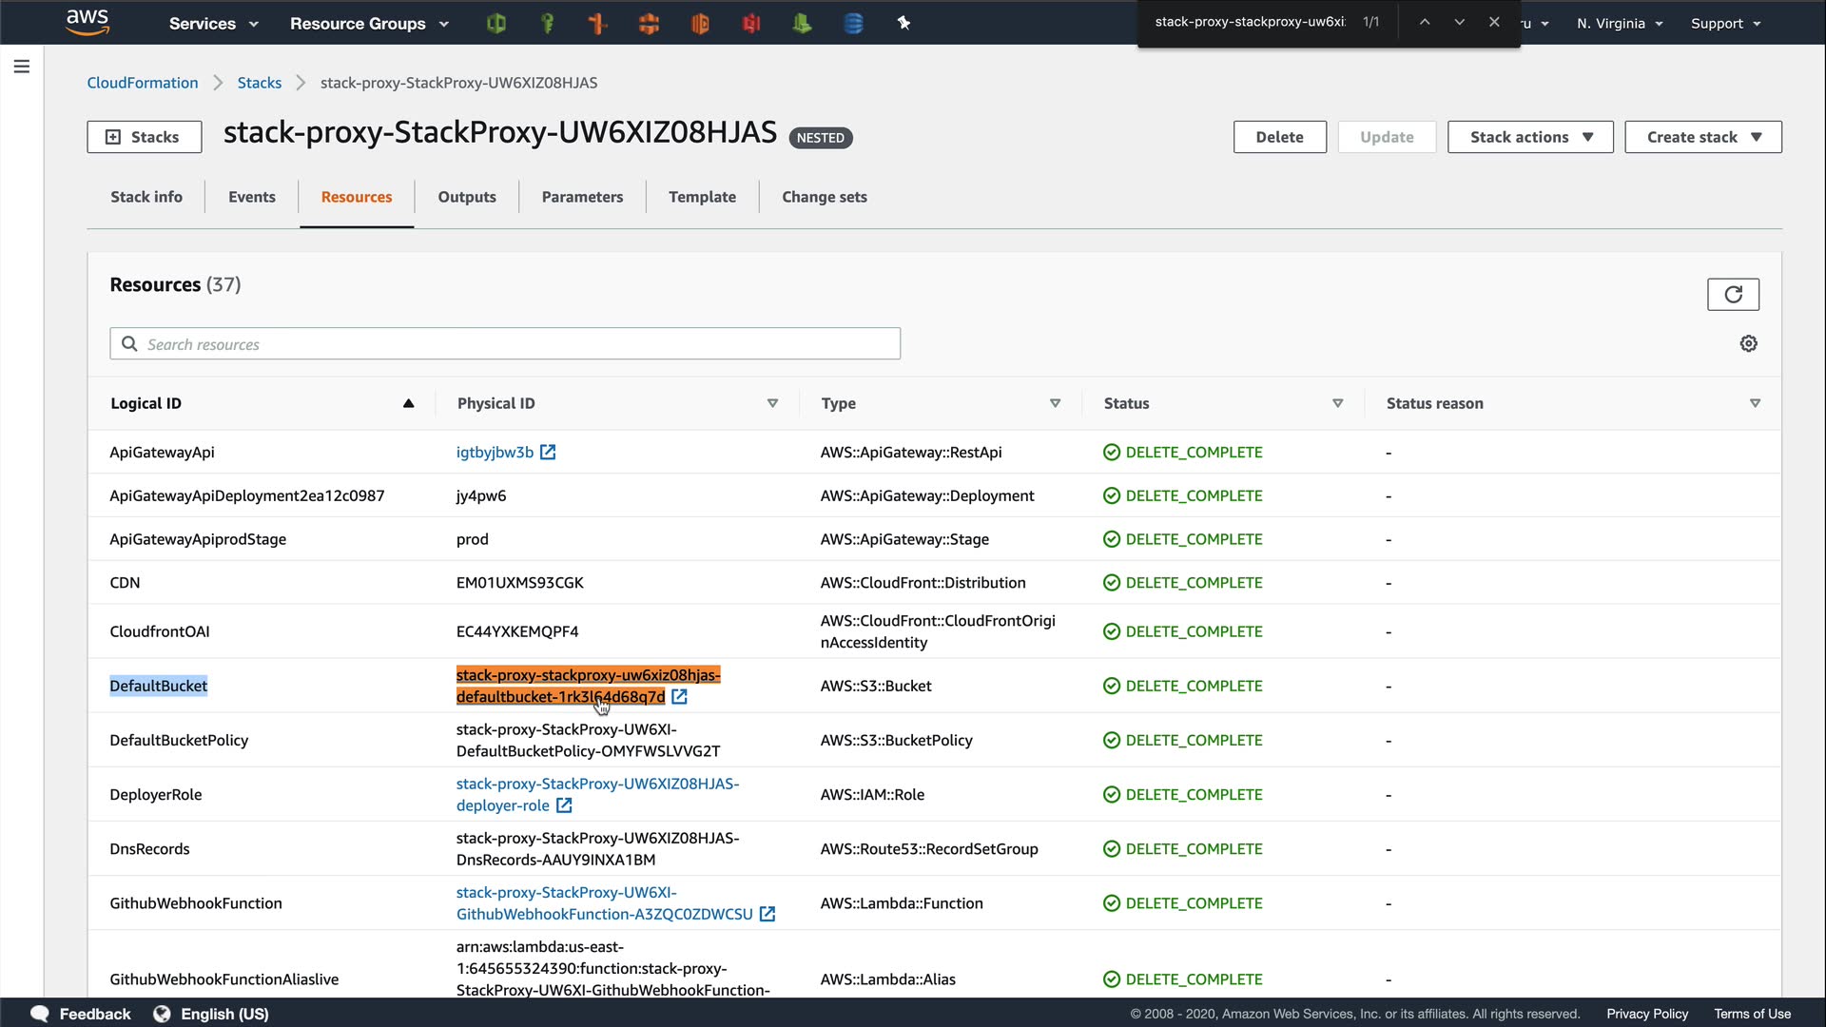Open the left hamburger navigation menu
Screen dimensions: 1826x1027
(x=22, y=67)
